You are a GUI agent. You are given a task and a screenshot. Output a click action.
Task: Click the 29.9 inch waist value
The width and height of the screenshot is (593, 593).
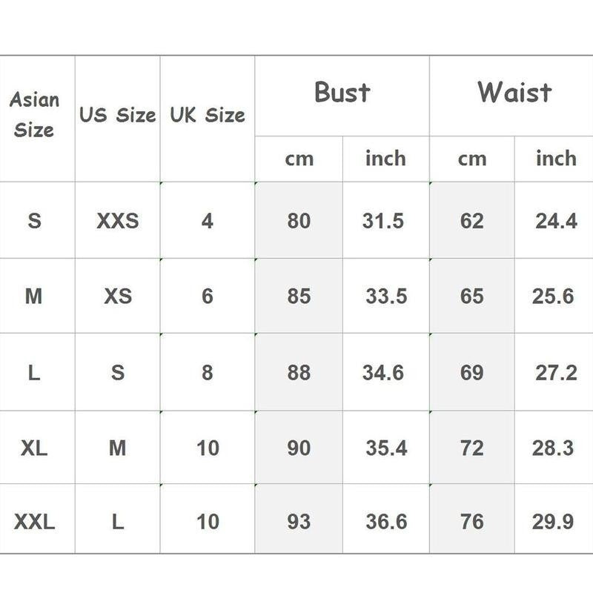[x=553, y=522]
